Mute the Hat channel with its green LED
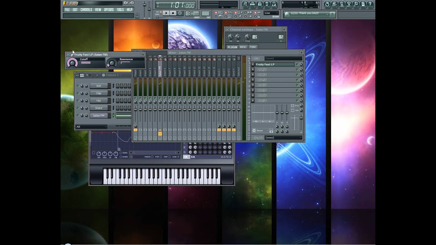 pos(78,101)
